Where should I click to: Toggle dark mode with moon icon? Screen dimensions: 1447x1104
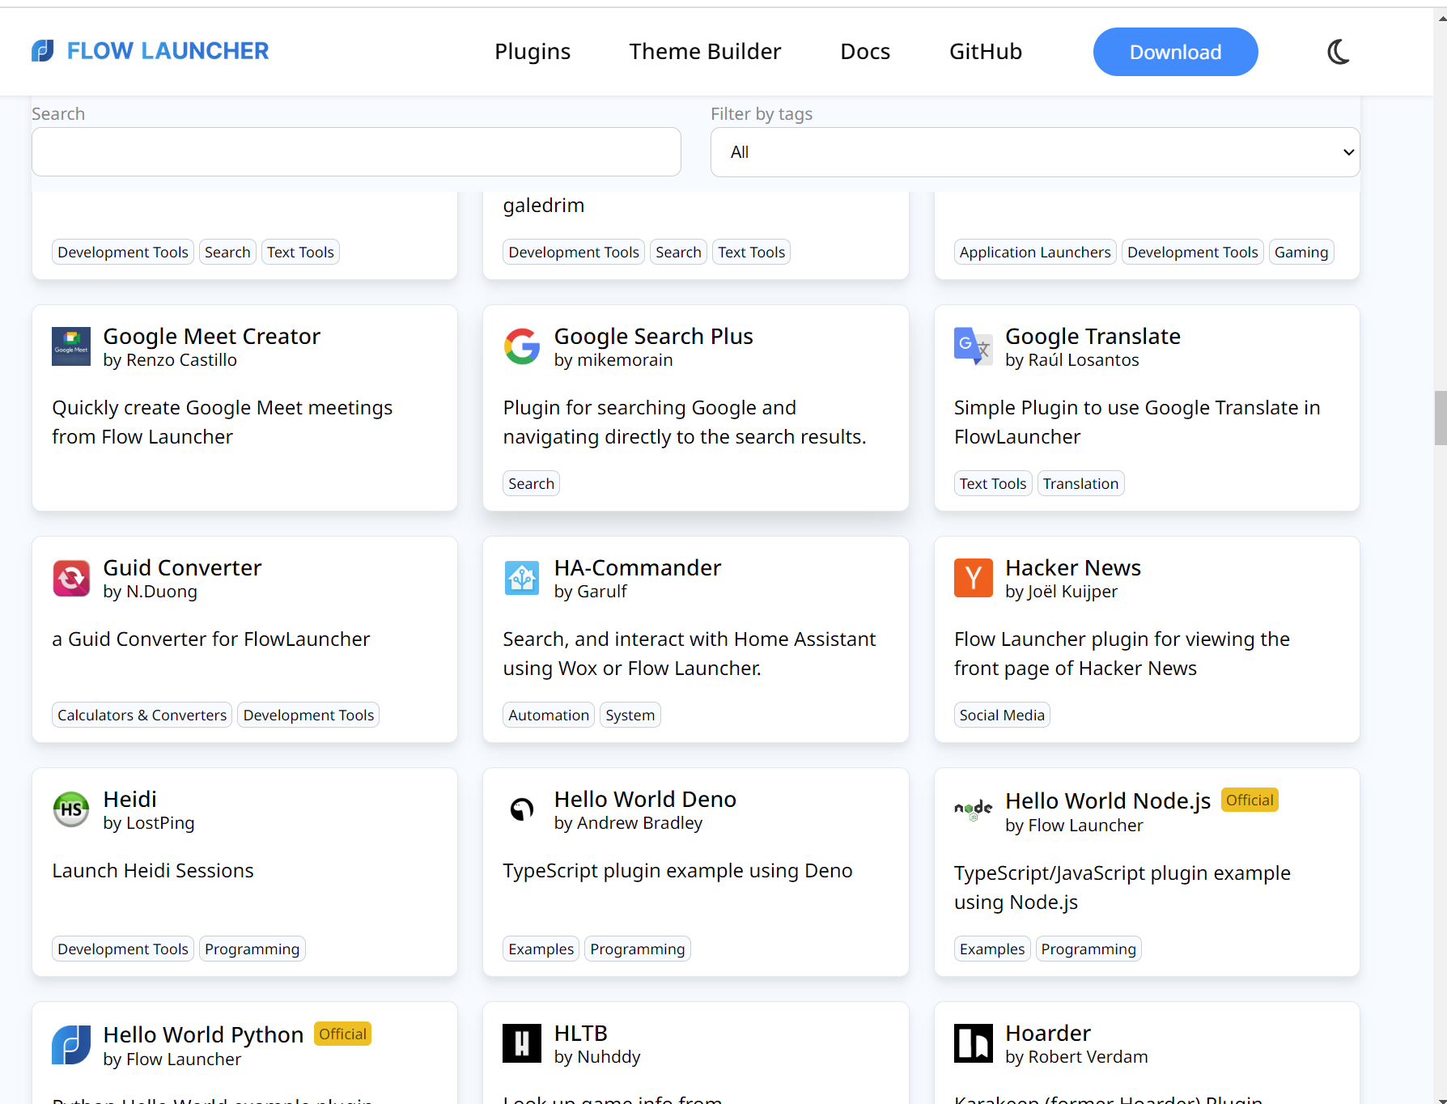coord(1339,52)
